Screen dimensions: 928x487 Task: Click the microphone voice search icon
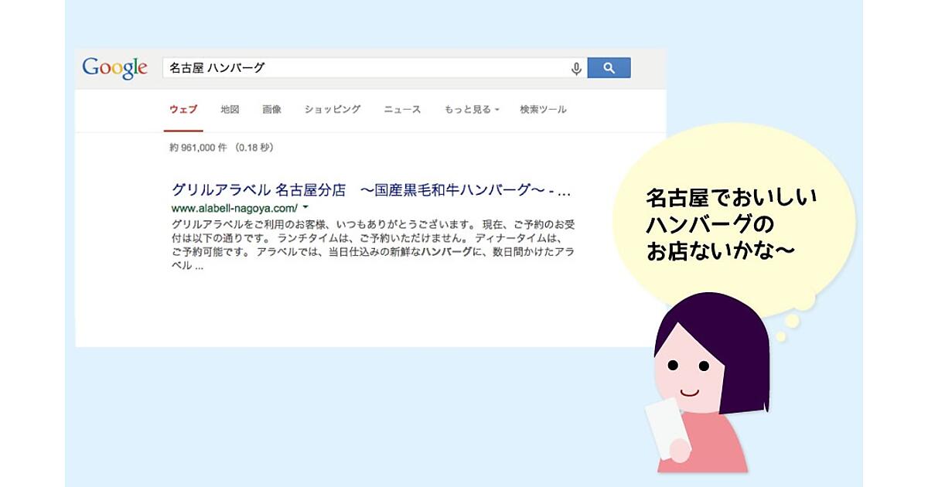coord(576,69)
